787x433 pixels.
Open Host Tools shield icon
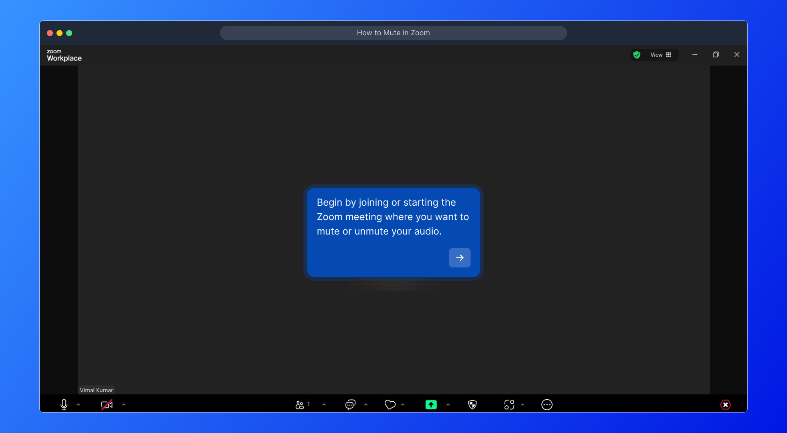click(x=472, y=405)
